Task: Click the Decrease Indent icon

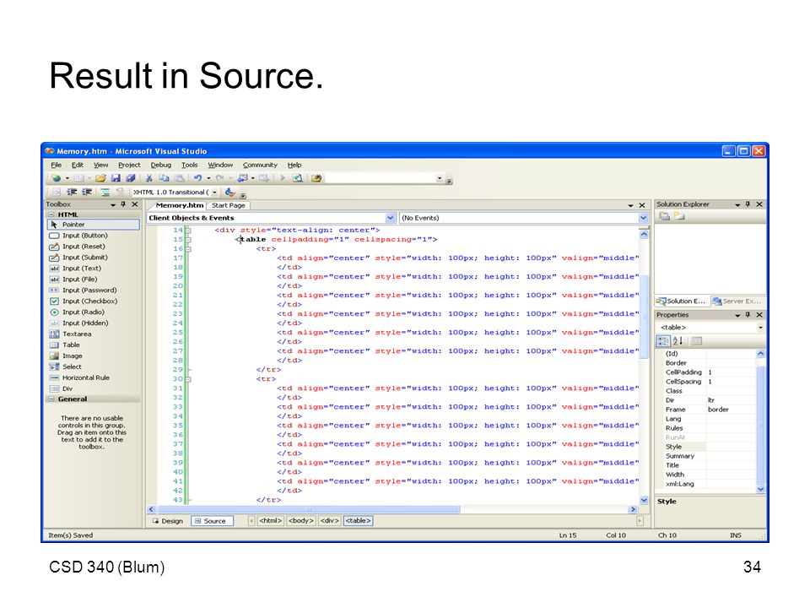Action: (x=72, y=193)
